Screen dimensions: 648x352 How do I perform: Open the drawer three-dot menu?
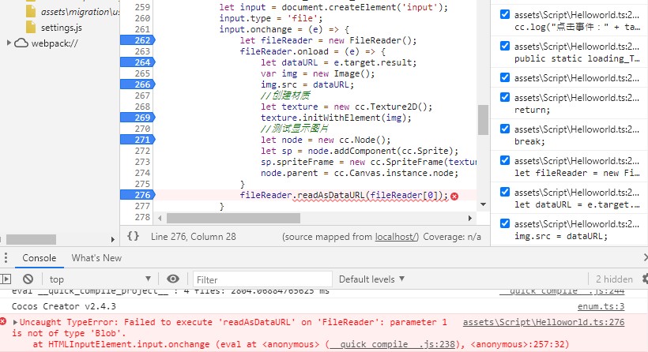[6, 258]
